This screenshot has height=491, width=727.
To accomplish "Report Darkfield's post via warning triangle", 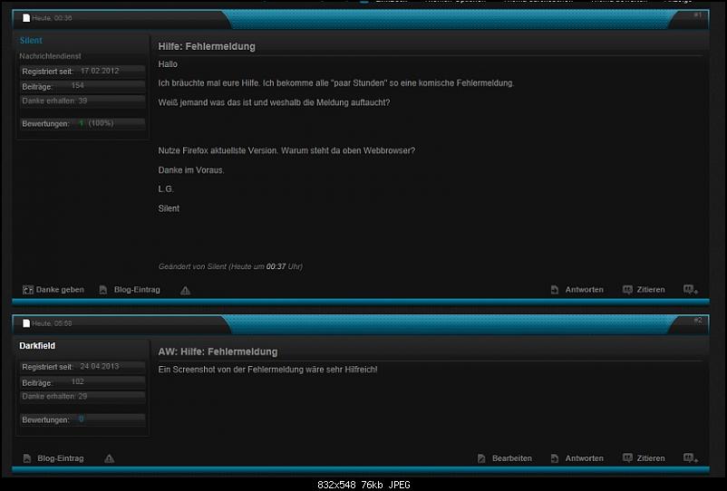I will 109,459.
